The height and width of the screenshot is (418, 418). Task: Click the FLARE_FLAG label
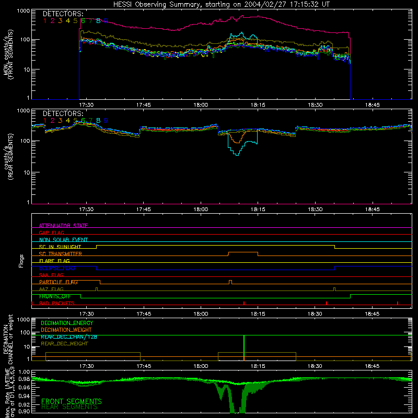tap(54, 261)
